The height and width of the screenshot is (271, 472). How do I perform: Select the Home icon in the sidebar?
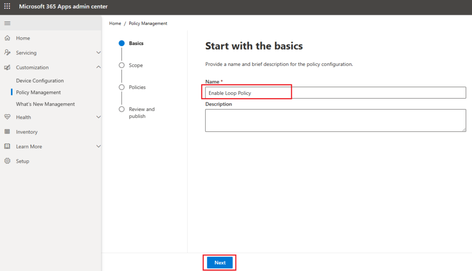(x=6, y=38)
